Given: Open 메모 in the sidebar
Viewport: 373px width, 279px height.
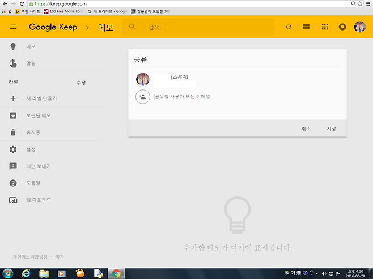Looking at the screenshot, I should [x=31, y=46].
